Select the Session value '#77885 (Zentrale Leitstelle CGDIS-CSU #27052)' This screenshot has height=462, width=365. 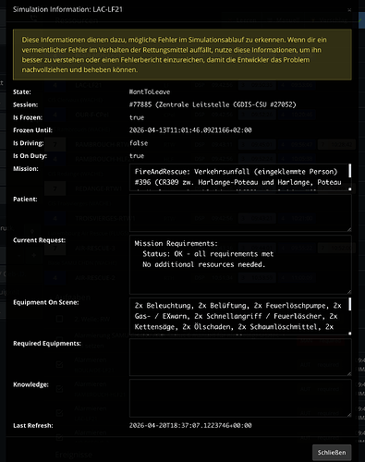213,104
